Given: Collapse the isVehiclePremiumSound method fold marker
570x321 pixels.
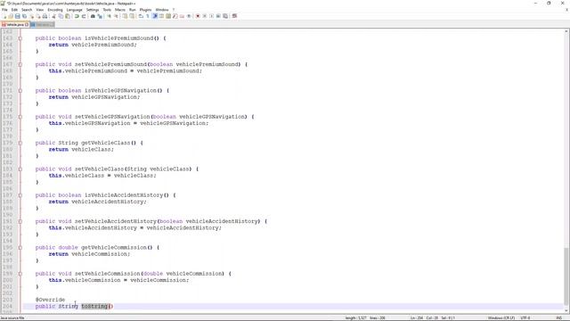Looking at the screenshot, I should tap(20, 38).
